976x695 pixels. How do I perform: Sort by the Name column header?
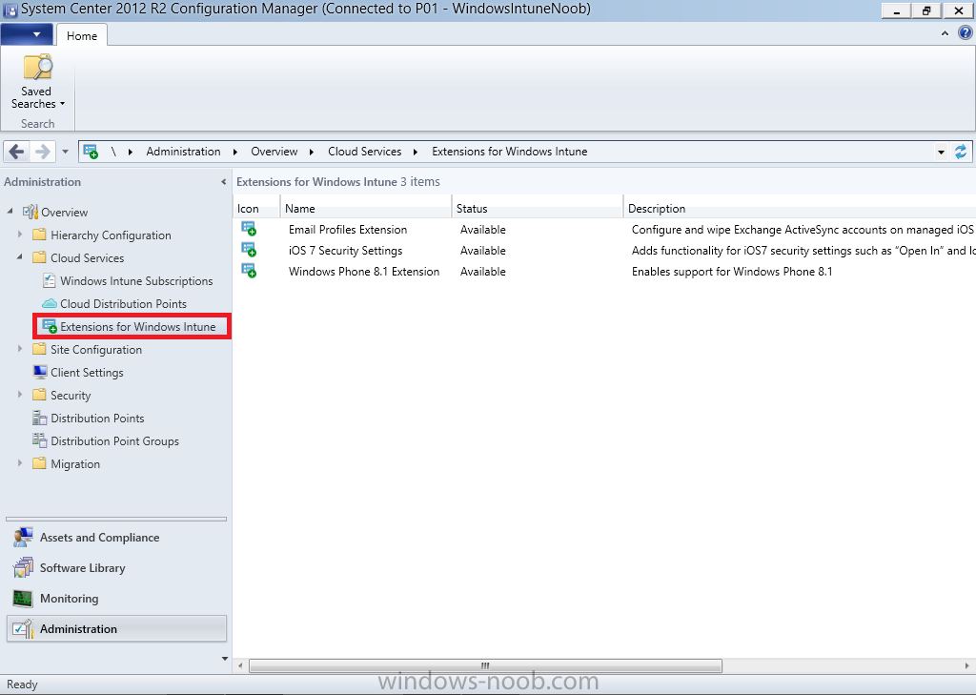click(x=366, y=209)
